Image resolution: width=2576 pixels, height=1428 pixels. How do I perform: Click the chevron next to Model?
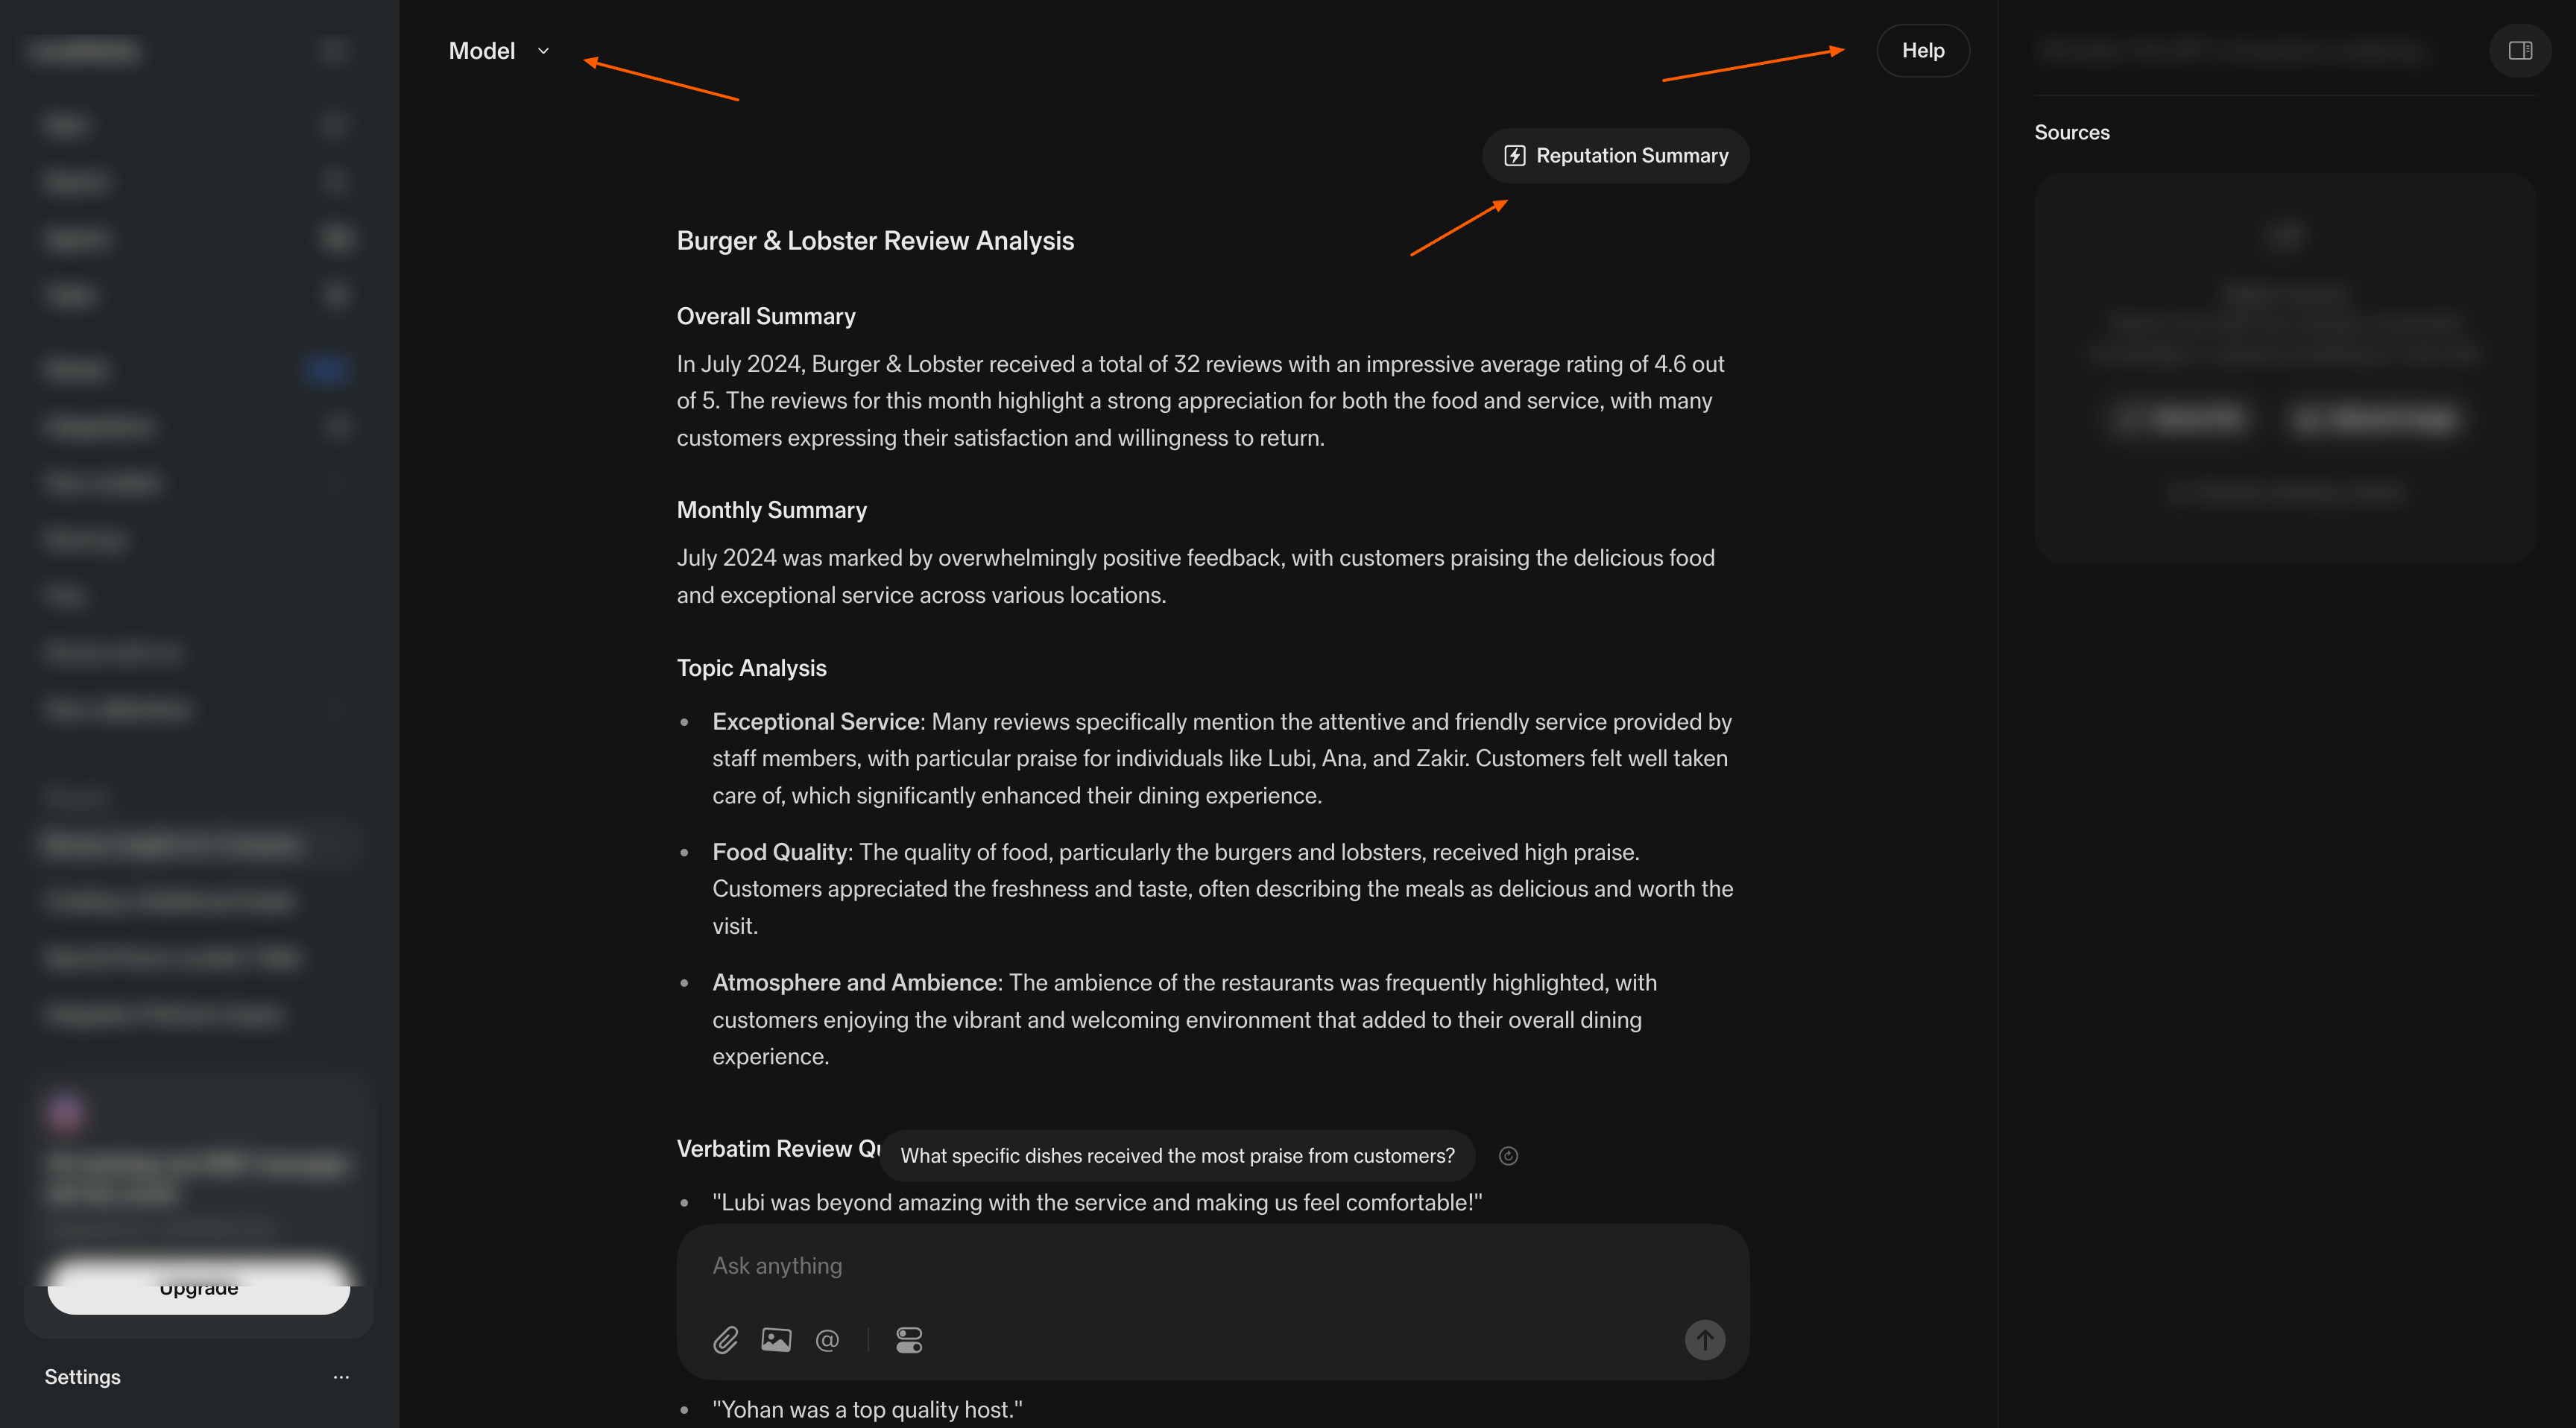[544, 51]
